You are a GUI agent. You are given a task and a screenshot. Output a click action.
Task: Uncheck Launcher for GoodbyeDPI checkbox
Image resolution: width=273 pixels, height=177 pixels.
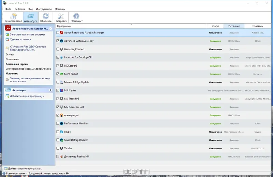tap(58, 57)
